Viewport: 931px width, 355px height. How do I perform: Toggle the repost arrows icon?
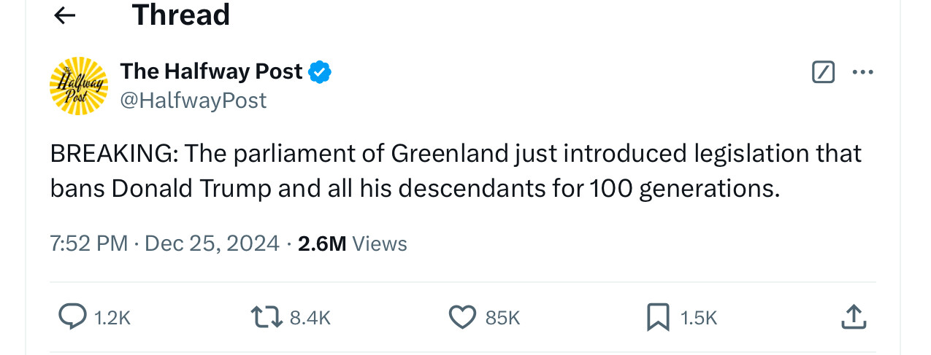pos(266,316)
